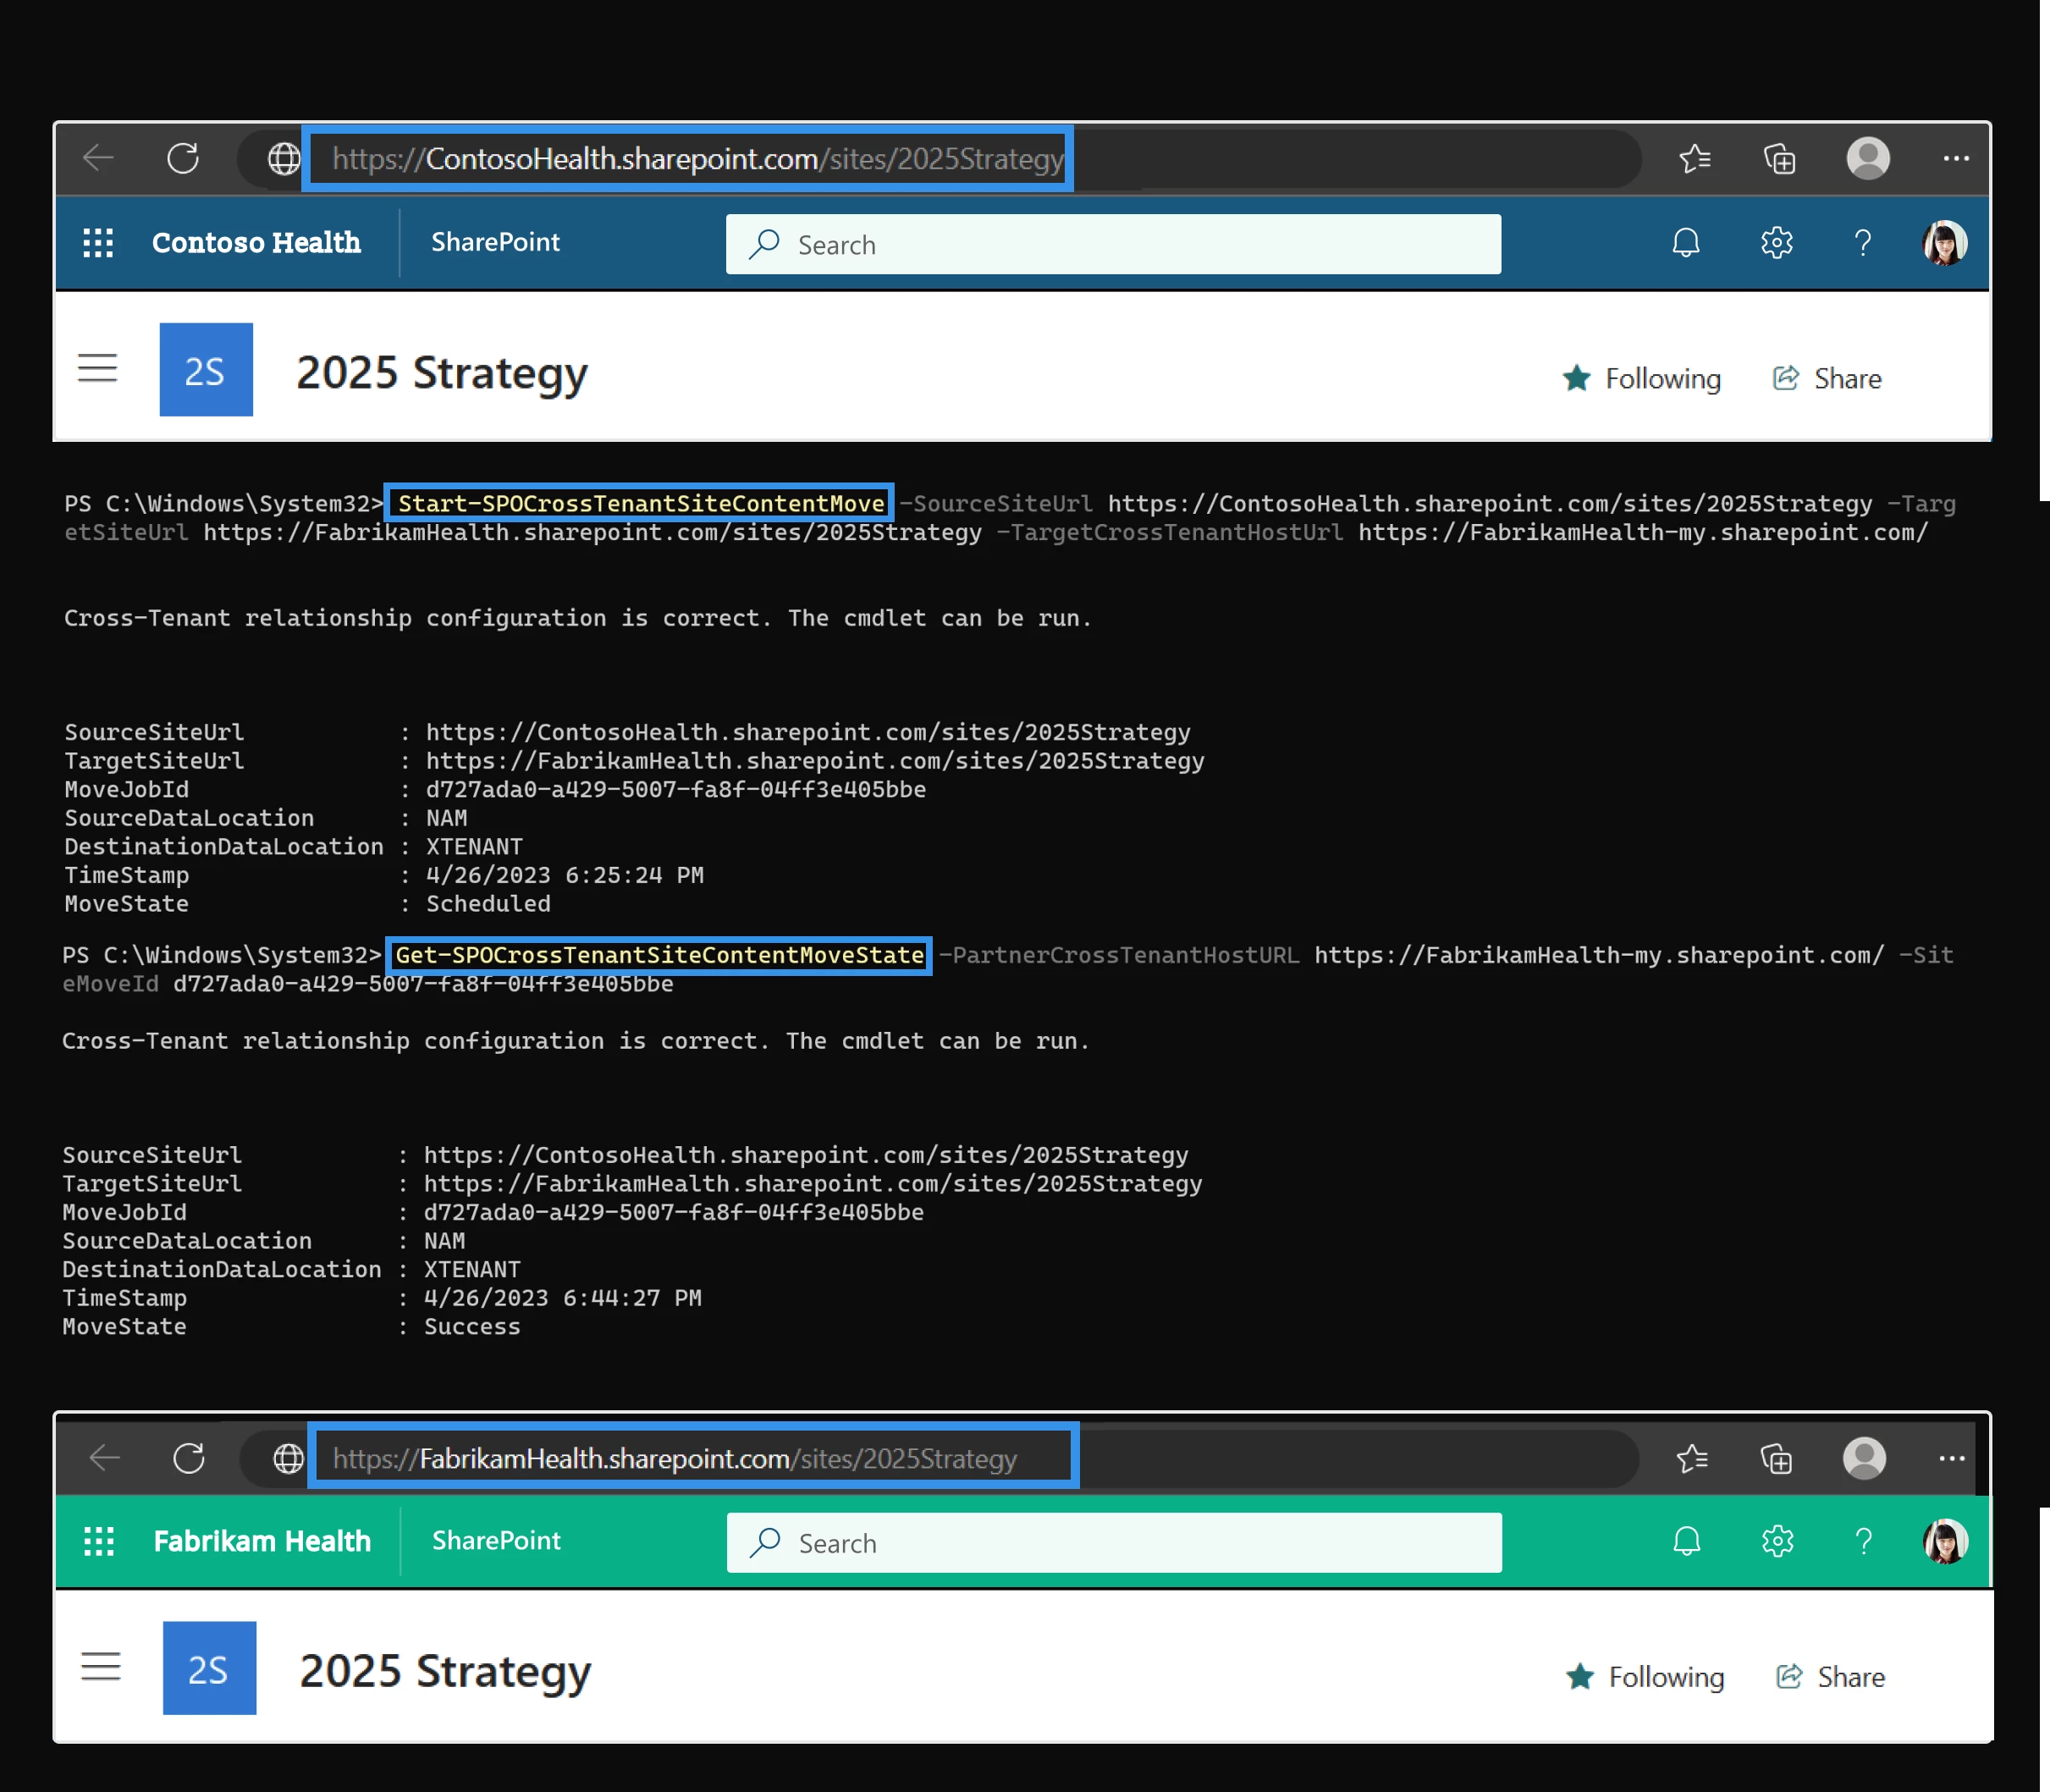
Task: Click the 2025 Strategy site title link
Action: [441, 370]
